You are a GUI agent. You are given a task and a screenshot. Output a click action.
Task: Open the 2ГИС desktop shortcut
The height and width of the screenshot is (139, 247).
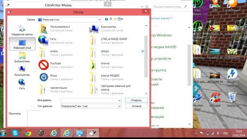[x=215, y=6]
